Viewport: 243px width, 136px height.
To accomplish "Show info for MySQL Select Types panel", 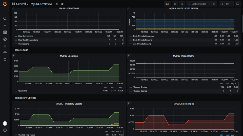I will click(x=128, y=103).
